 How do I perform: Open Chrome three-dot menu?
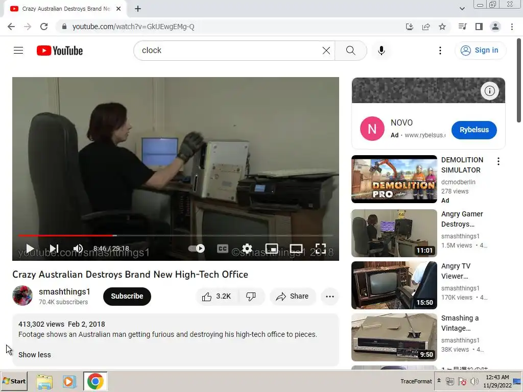click(512, 27)
